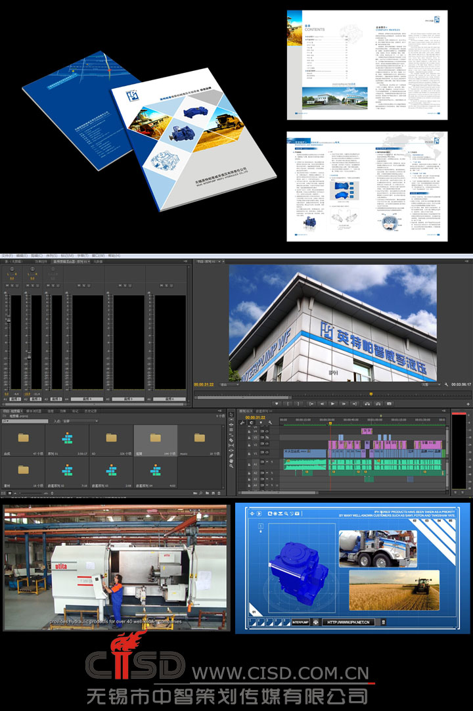Toggle the V2 track eye visibility
The height and width of the screenshot is (711, 473).
pyautogui.click(x=267, y=444)
